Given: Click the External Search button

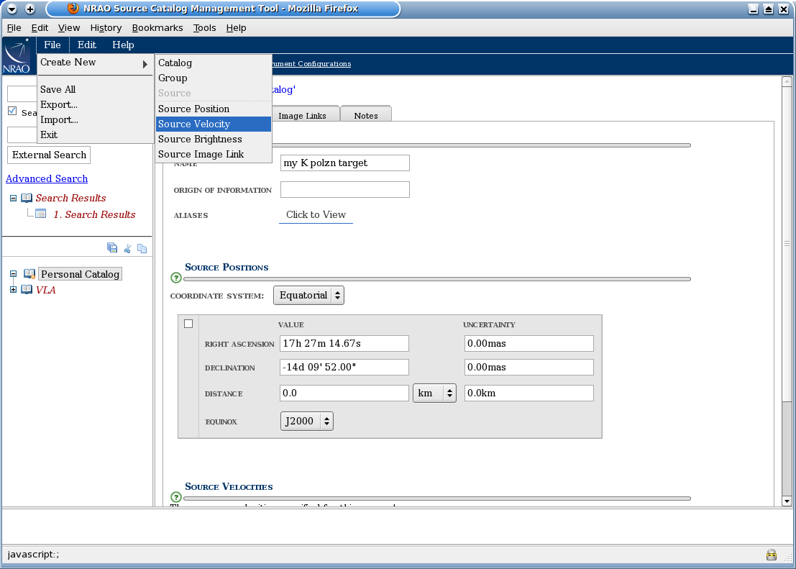Looking at the screenshot, I should pos(48,155).
